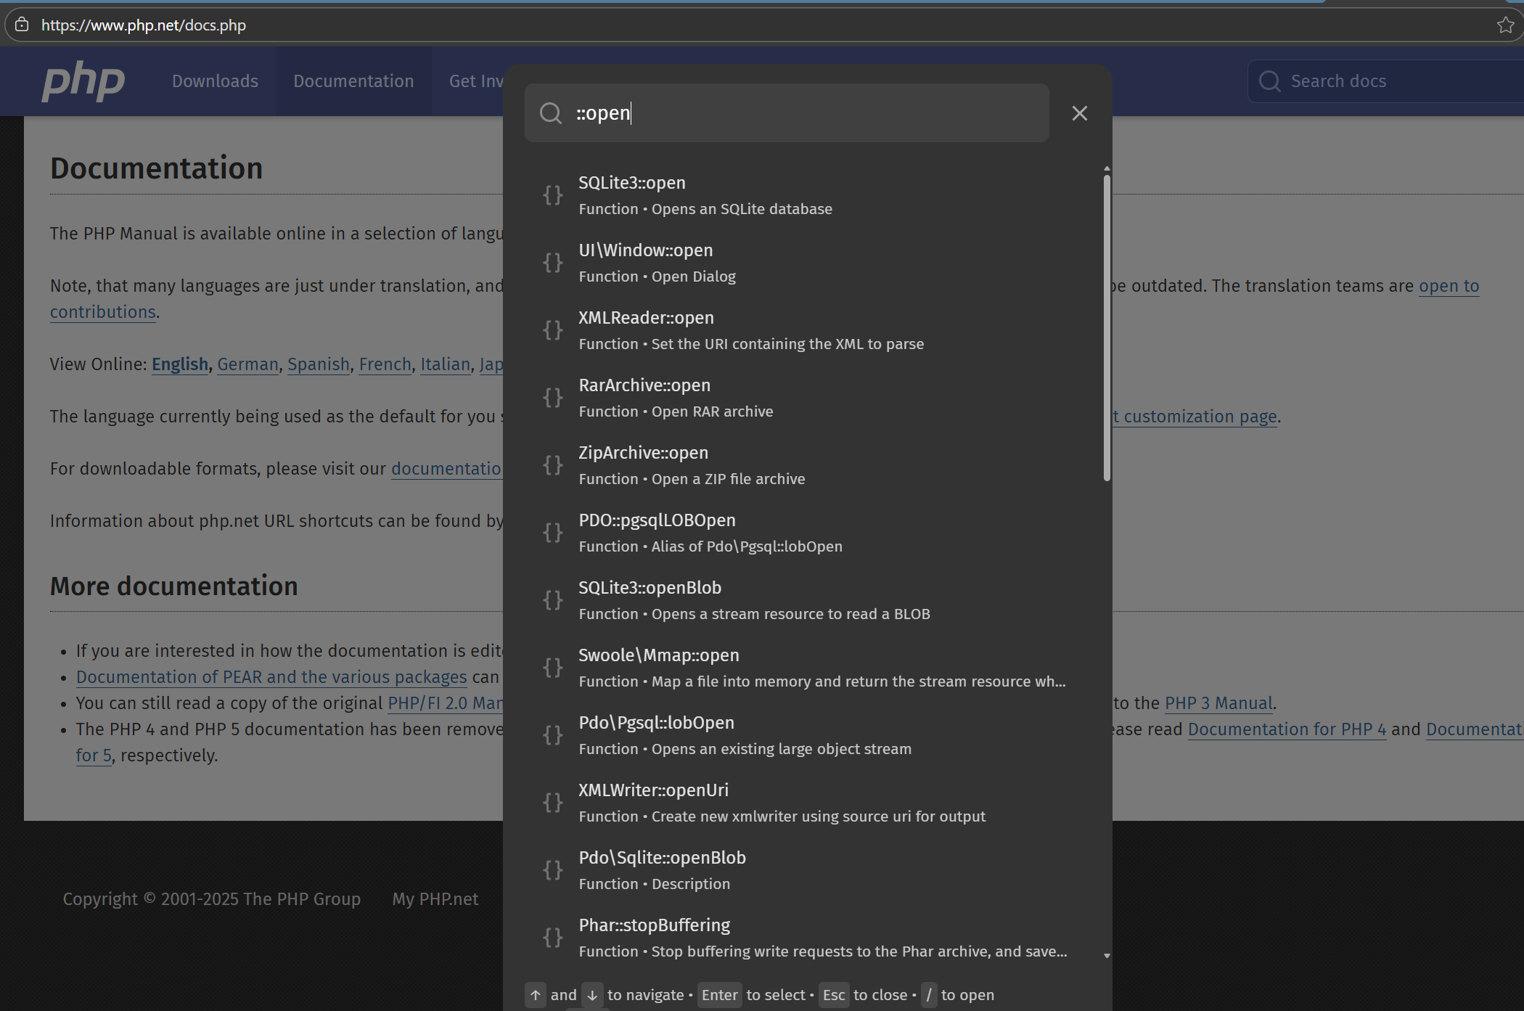Screen dimensions: 1524x1011
Task: Open the Documentation navigation item
Action: pos(353,81)
